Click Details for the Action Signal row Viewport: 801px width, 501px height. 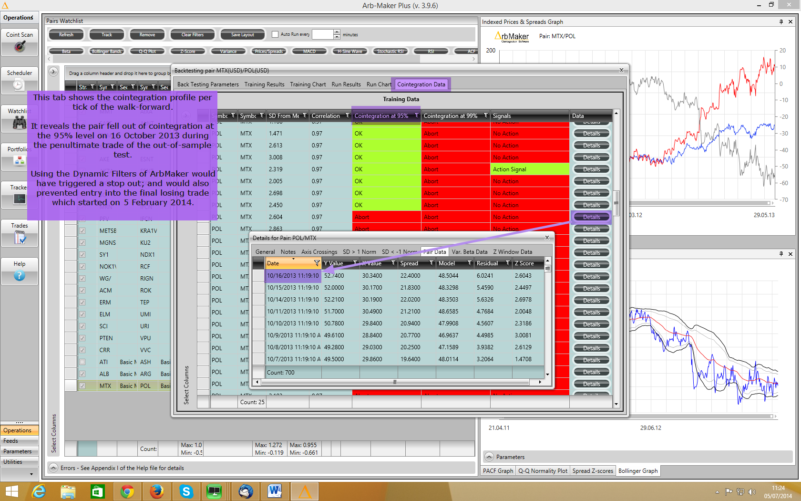[x=592, y=169]
